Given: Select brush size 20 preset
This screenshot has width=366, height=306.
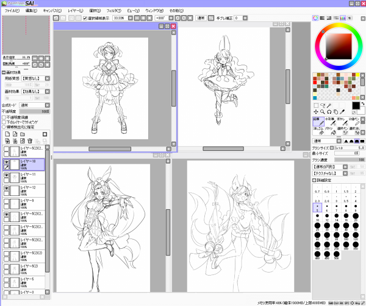Looking at the screenshot, I should coord(356,217).
